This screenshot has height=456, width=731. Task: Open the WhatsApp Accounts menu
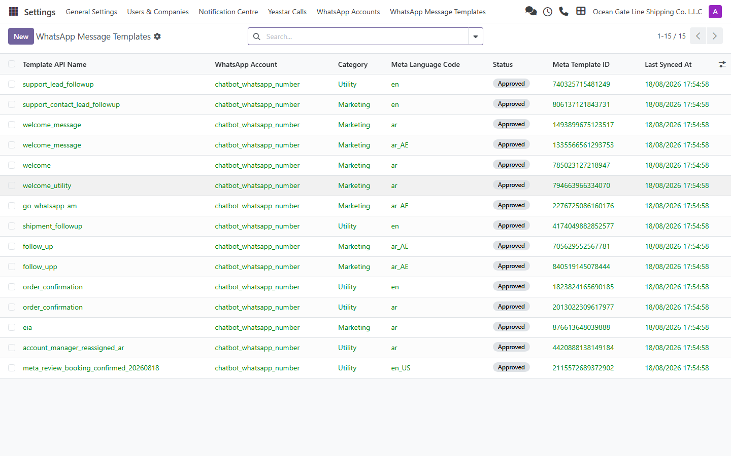pyautogui.click(x=348, y=12)
